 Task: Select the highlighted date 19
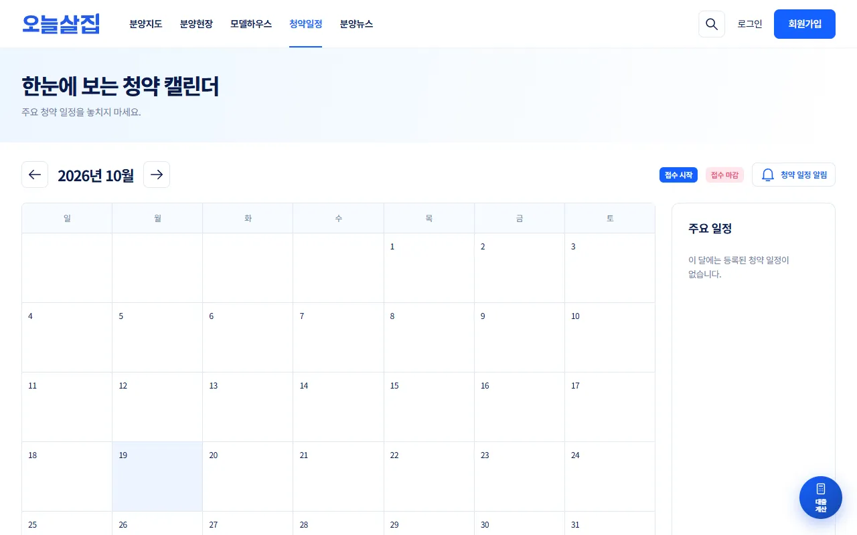[x=157, y=476]
